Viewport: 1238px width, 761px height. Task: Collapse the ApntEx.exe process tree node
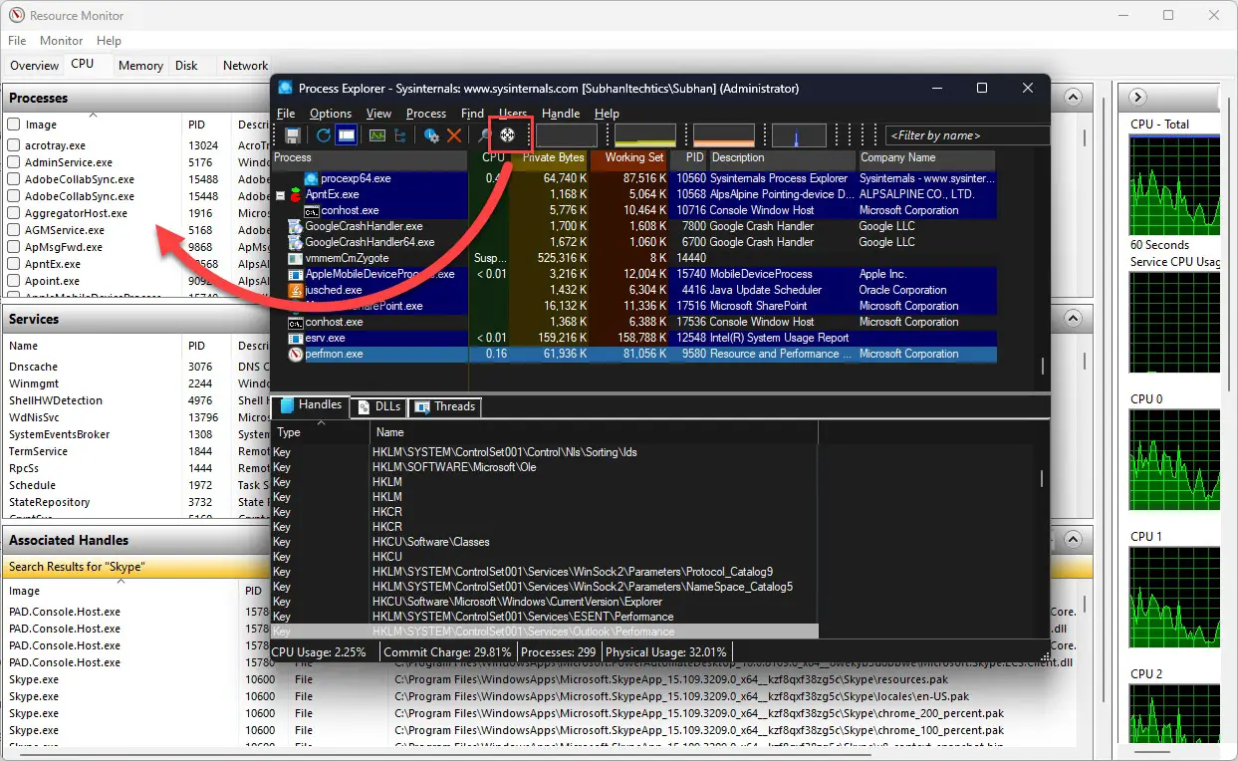pyautogui.click(x=281, y=195)
